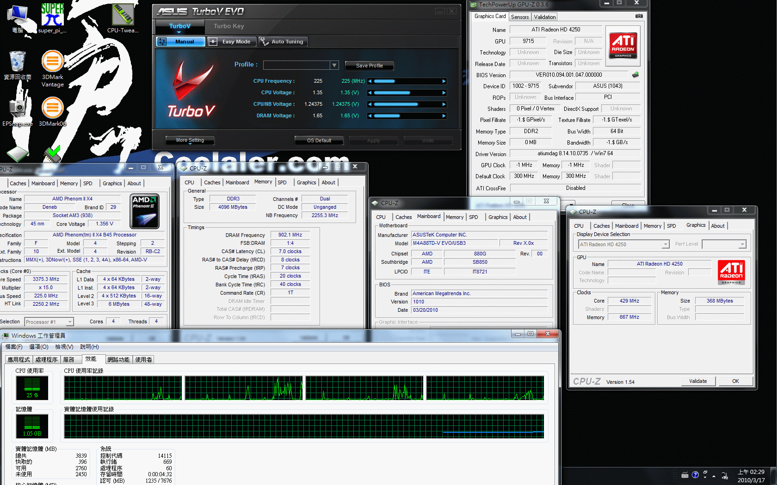This screenshot has height=485, width=777.
Task: Open the TurboV Profile dropdown
Action: [334, 66]
